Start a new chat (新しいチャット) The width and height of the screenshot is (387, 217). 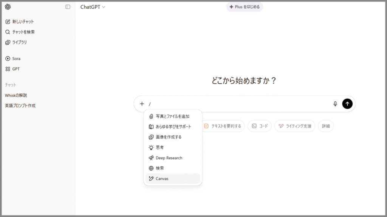point(23,21)
